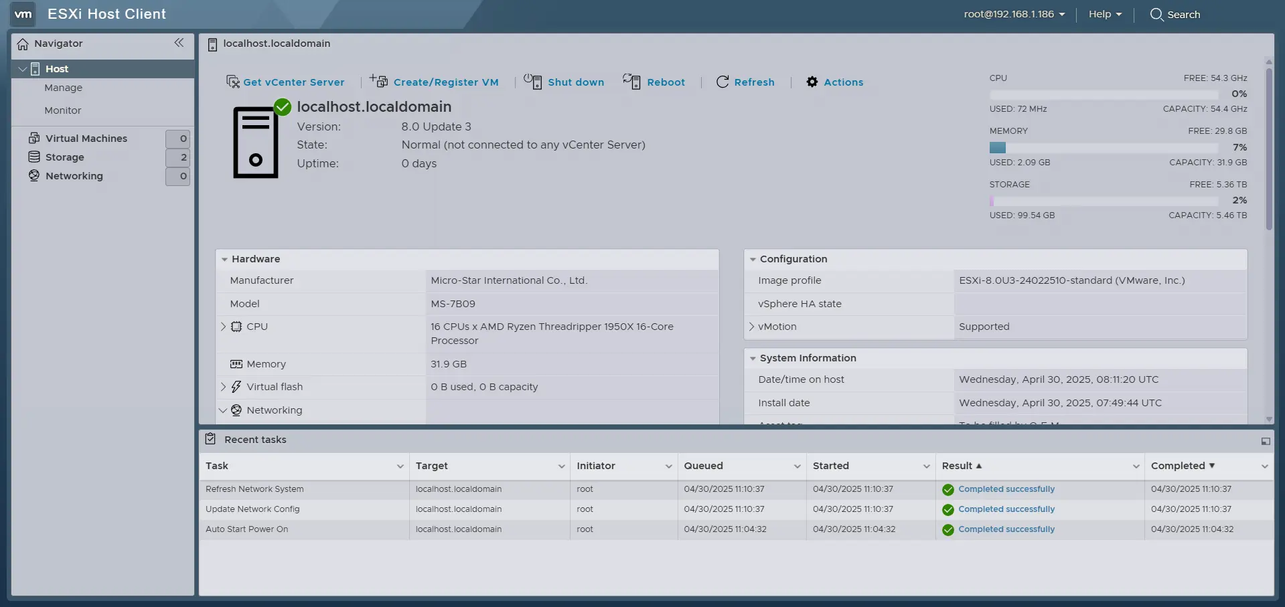Collapse the Configuration section
1285x607 pixels.
coord(753,259)
